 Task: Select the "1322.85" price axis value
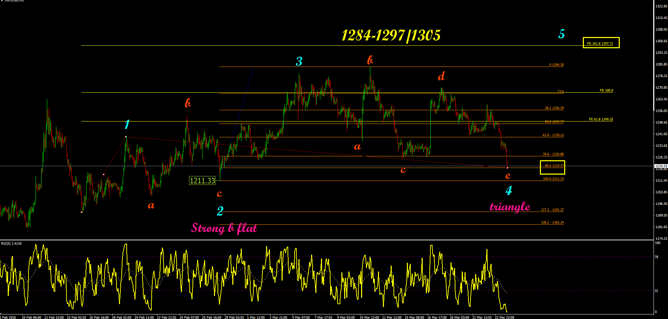click(x=661, y=6)
